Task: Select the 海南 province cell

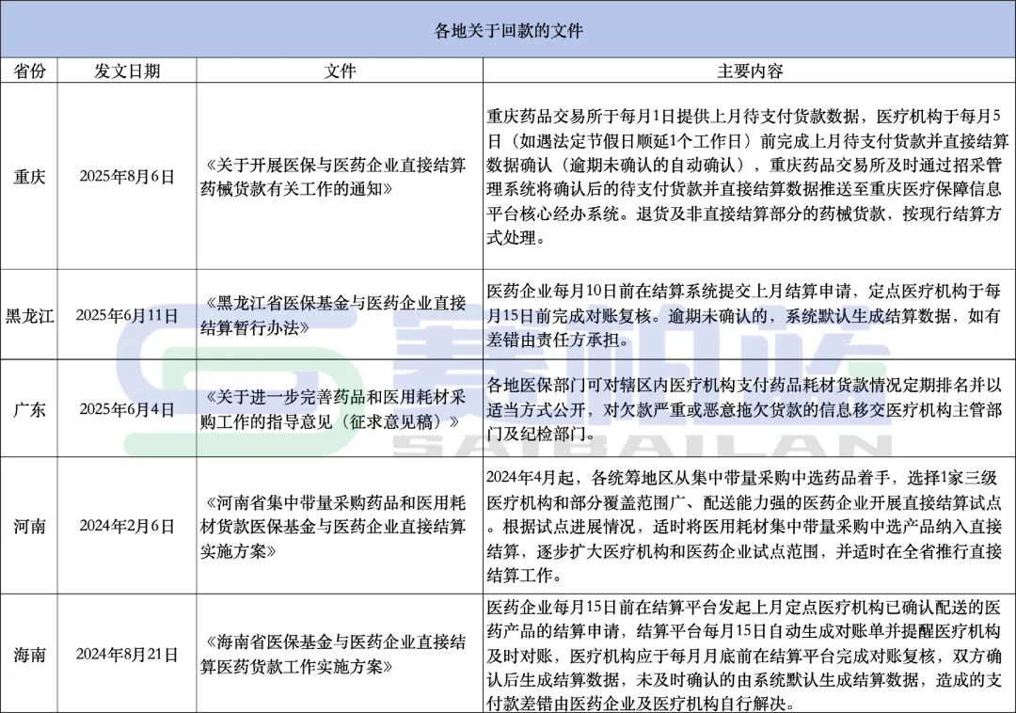Action: click(x=29, y=654)
